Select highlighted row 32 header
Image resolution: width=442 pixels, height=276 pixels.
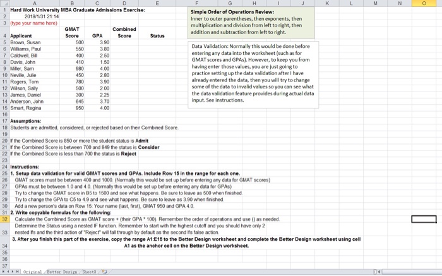[x=4, y=219]
